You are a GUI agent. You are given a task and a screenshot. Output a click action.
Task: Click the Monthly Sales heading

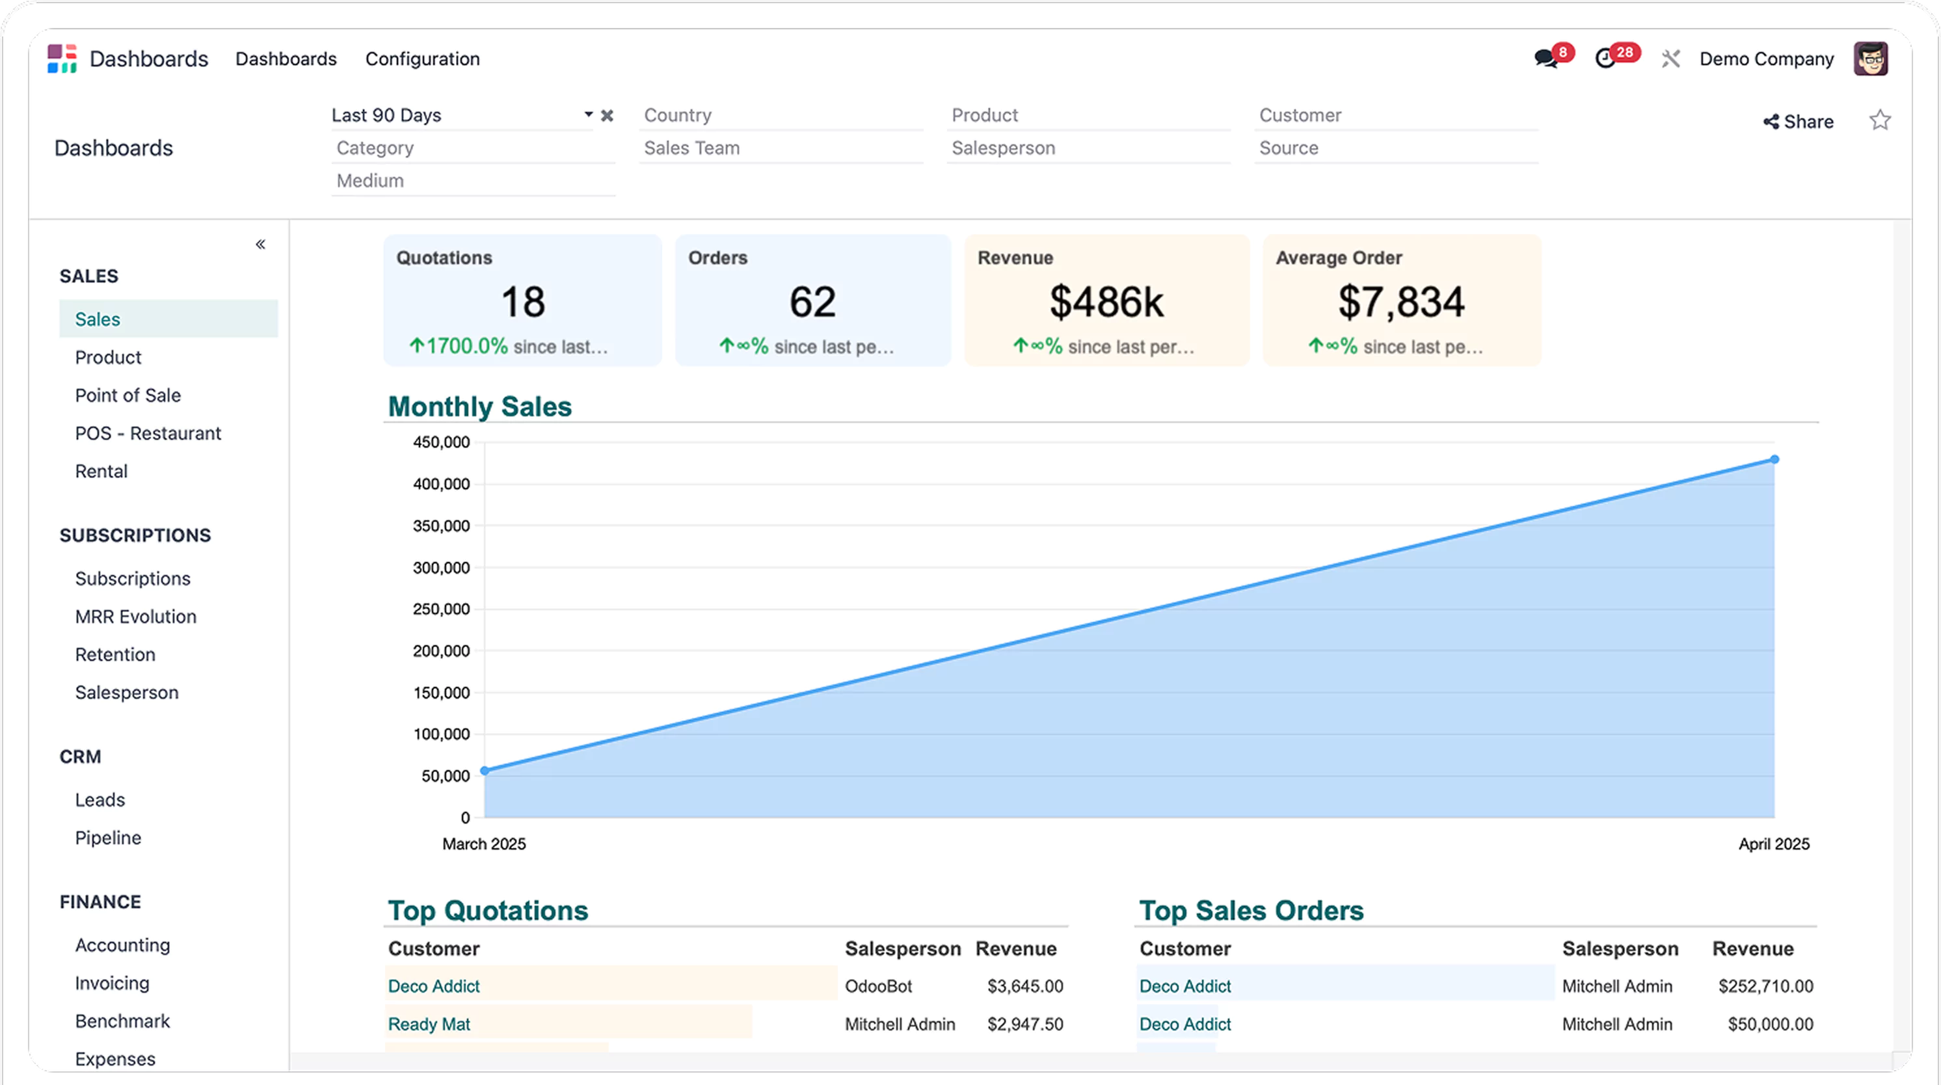[x=480, y=406]
